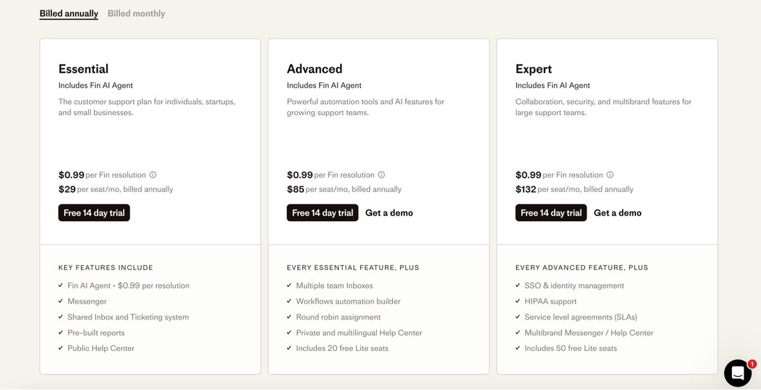The width and height of the screenshot is (761, 390).
Task: Start Free 14 day trial for Expert
Action: coord(551,213)
